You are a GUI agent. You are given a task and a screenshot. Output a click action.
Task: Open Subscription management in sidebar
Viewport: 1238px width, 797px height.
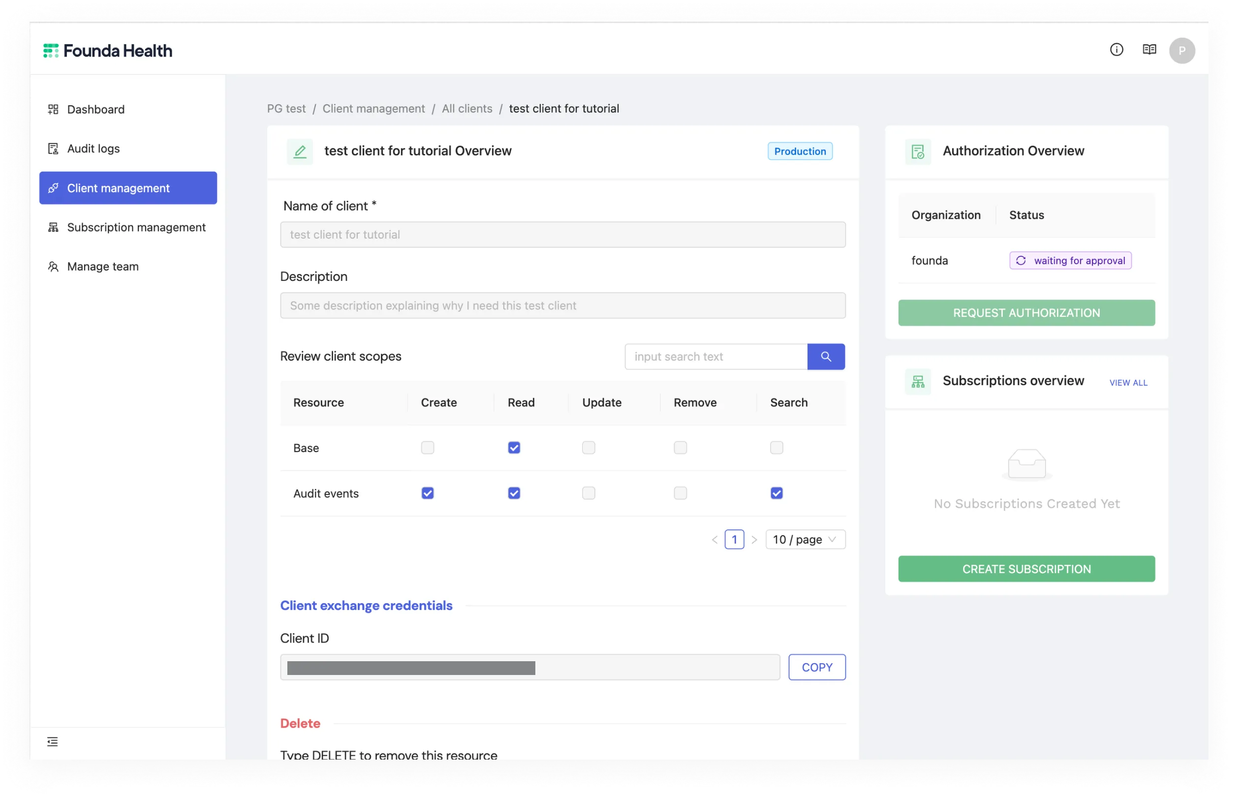point(128,227)
